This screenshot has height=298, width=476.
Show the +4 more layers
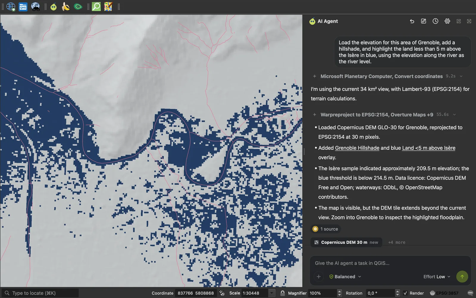point(397,242)
